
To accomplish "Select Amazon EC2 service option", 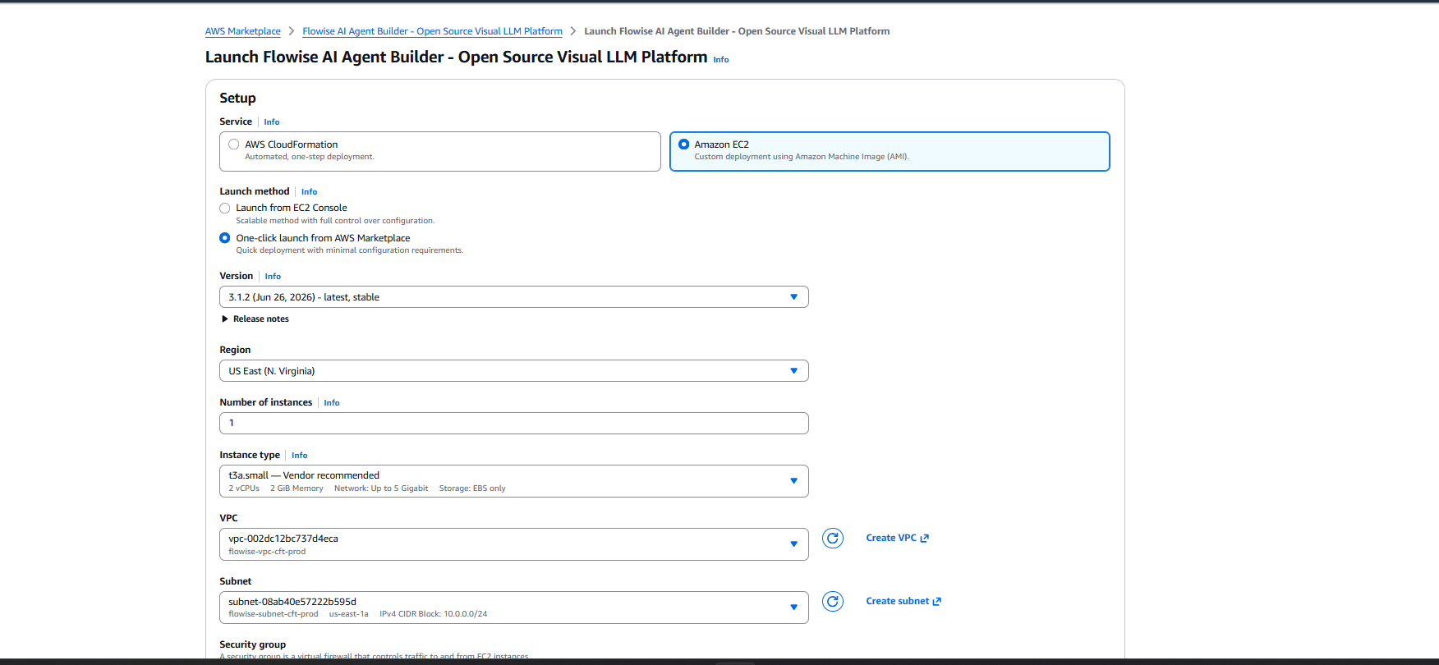I will tap(890, 151).
